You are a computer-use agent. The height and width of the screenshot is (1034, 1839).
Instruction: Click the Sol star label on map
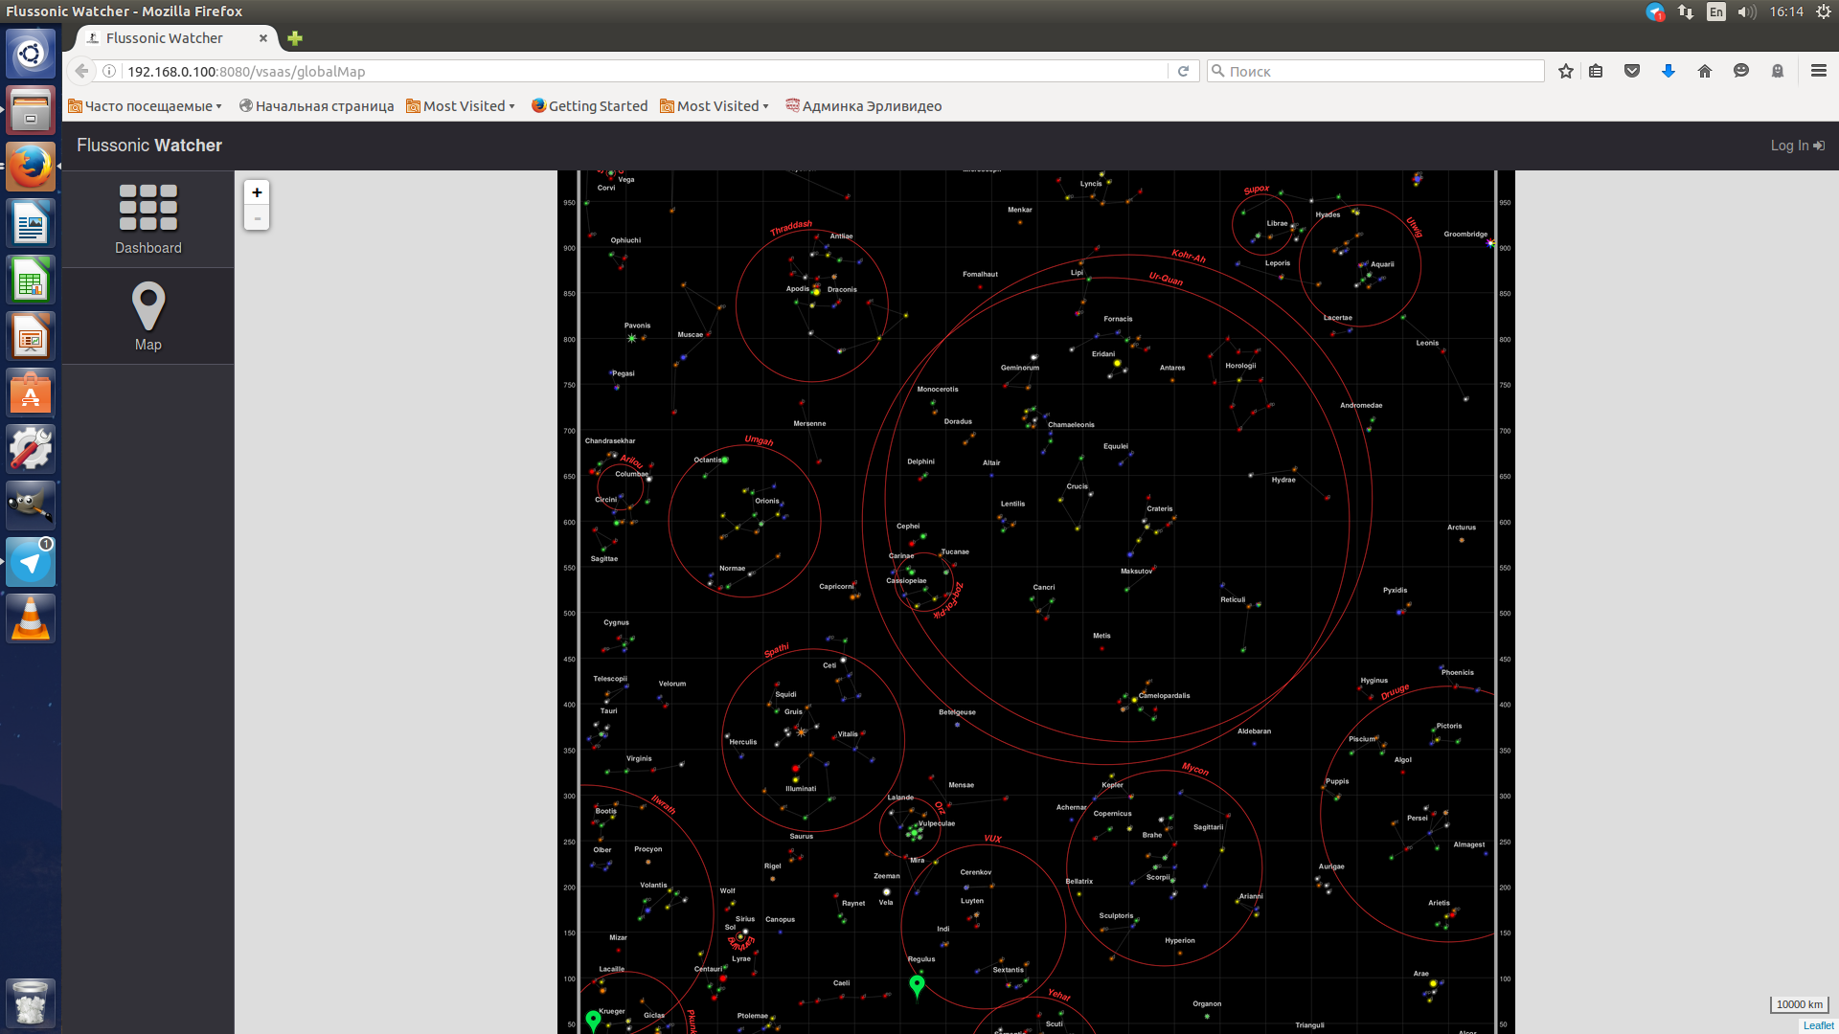click(730, 927)
